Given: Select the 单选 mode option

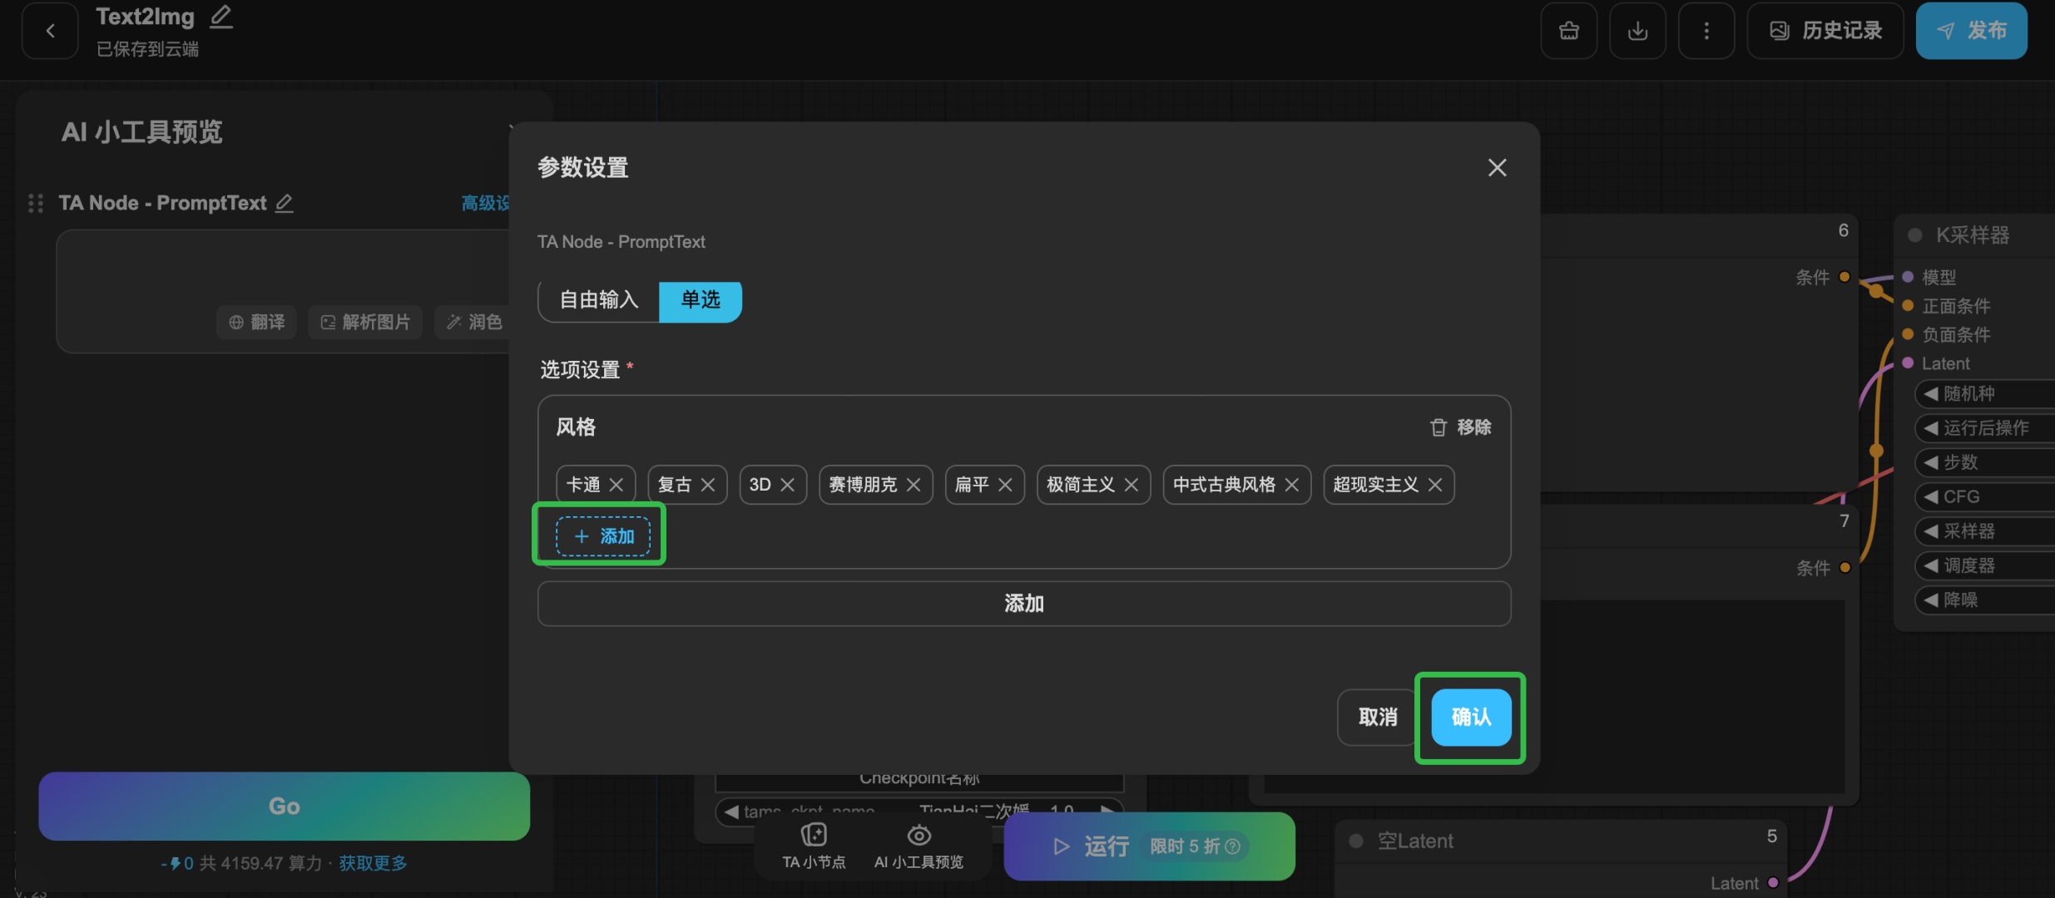Looking at the screenshot, I should (x=700, y=300).
